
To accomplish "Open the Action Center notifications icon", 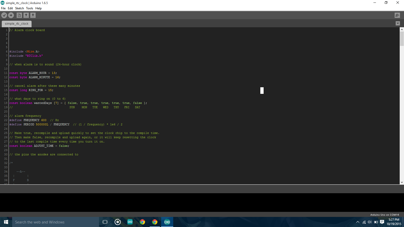I will click(x=382, y=222).
